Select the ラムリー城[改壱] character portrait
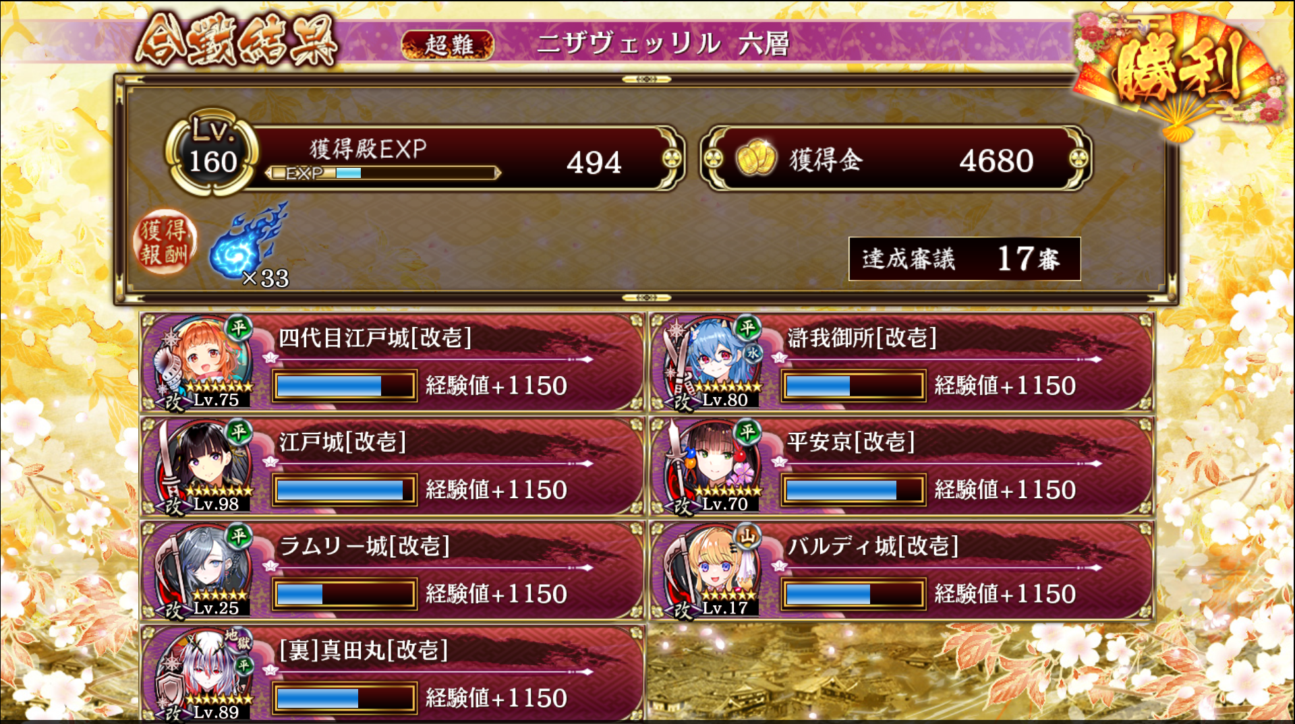The width and height of the screenshot is (1295, 724). coord(201,570)
